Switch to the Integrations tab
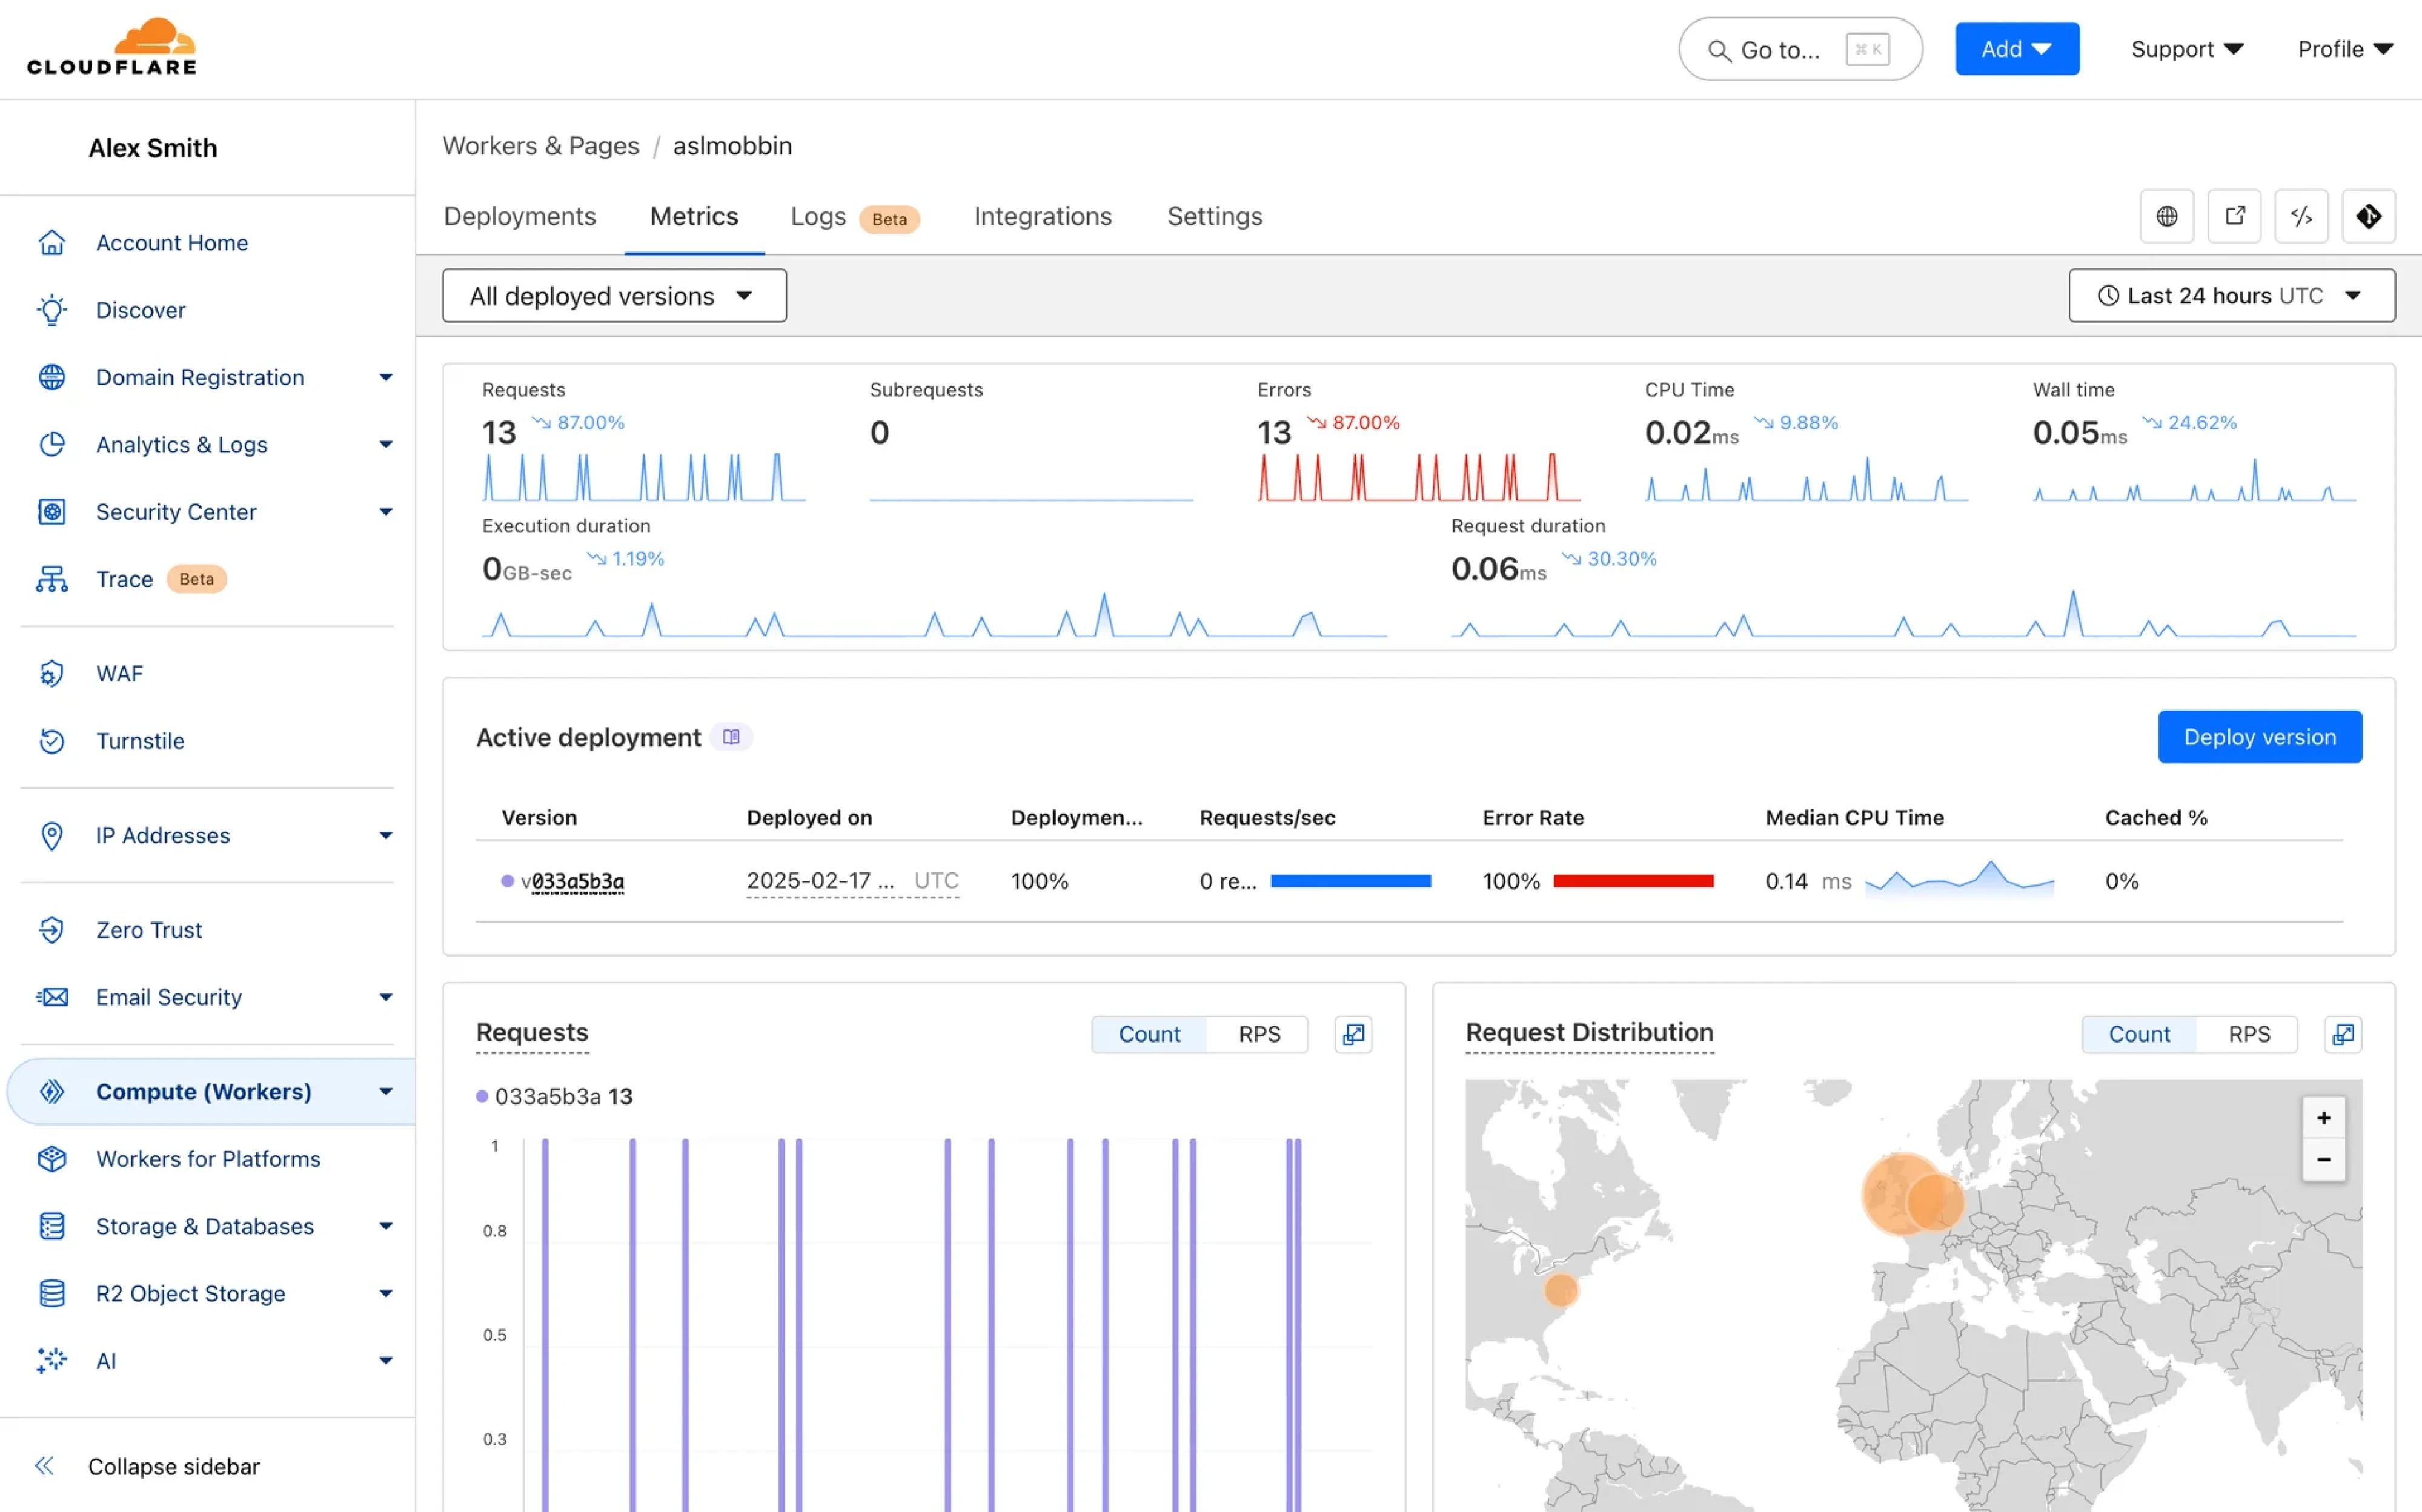2422x1512 pixels. coord(1043,216)
